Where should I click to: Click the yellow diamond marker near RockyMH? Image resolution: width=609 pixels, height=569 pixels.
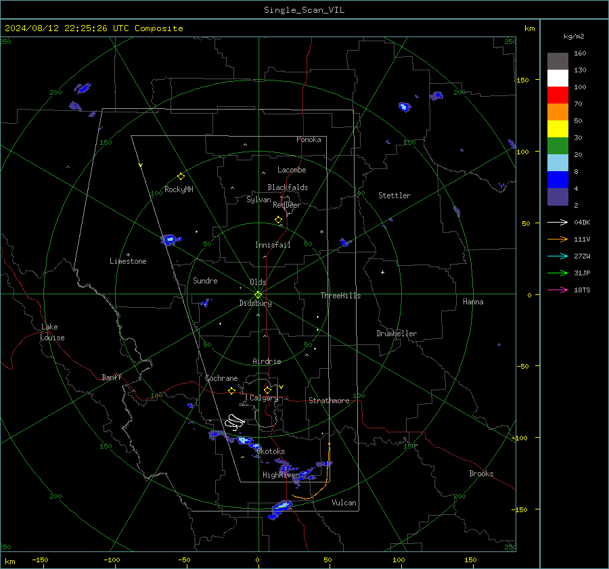pyautogui.click(x=181, y=177)
